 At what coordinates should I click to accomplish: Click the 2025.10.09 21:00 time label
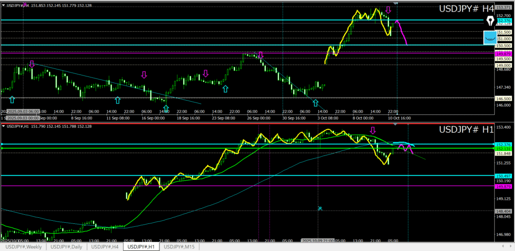tap(319, 241)
